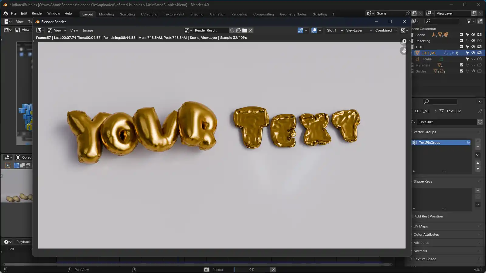Click the fake user shield beside Text.002 field
The width and height of the screenshot is (486, 273).
coord(480,122)
